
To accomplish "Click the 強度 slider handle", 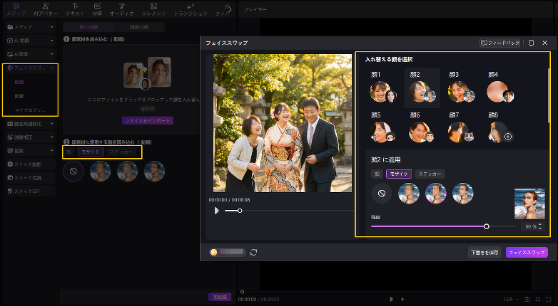I will [x=487, y=226].
